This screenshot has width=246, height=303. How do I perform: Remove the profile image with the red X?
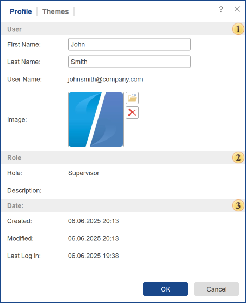point(132,112)
